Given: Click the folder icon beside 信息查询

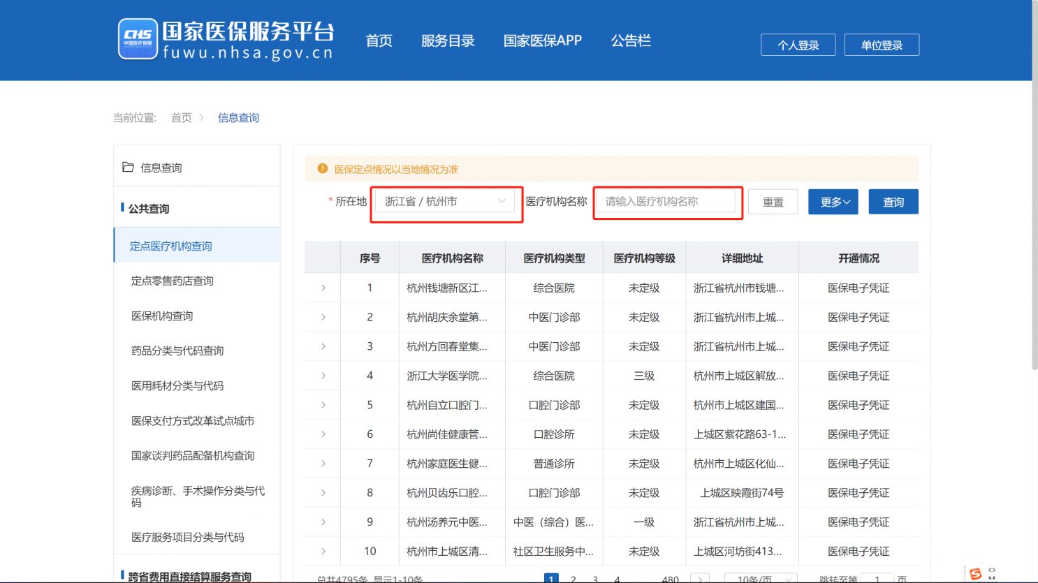Looking at the screenshot, I should 128,167.
